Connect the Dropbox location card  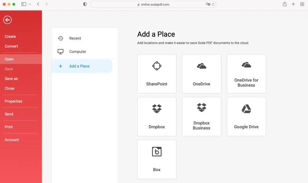pyautogui.click(x=157, y=117)
